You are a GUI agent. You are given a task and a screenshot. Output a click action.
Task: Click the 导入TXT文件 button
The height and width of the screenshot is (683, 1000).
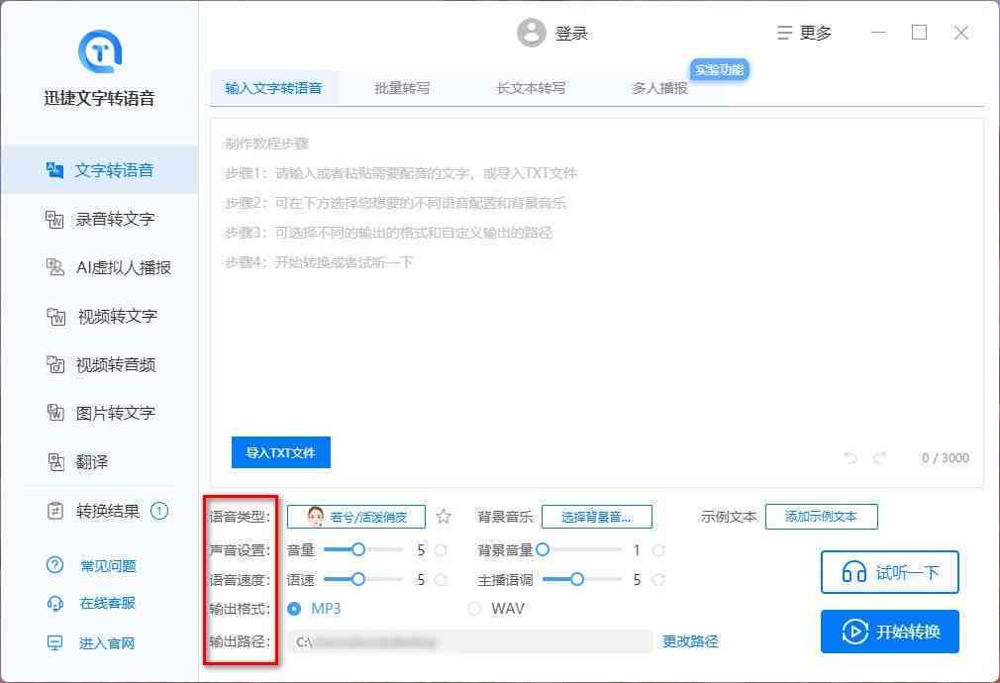(280, 452)
